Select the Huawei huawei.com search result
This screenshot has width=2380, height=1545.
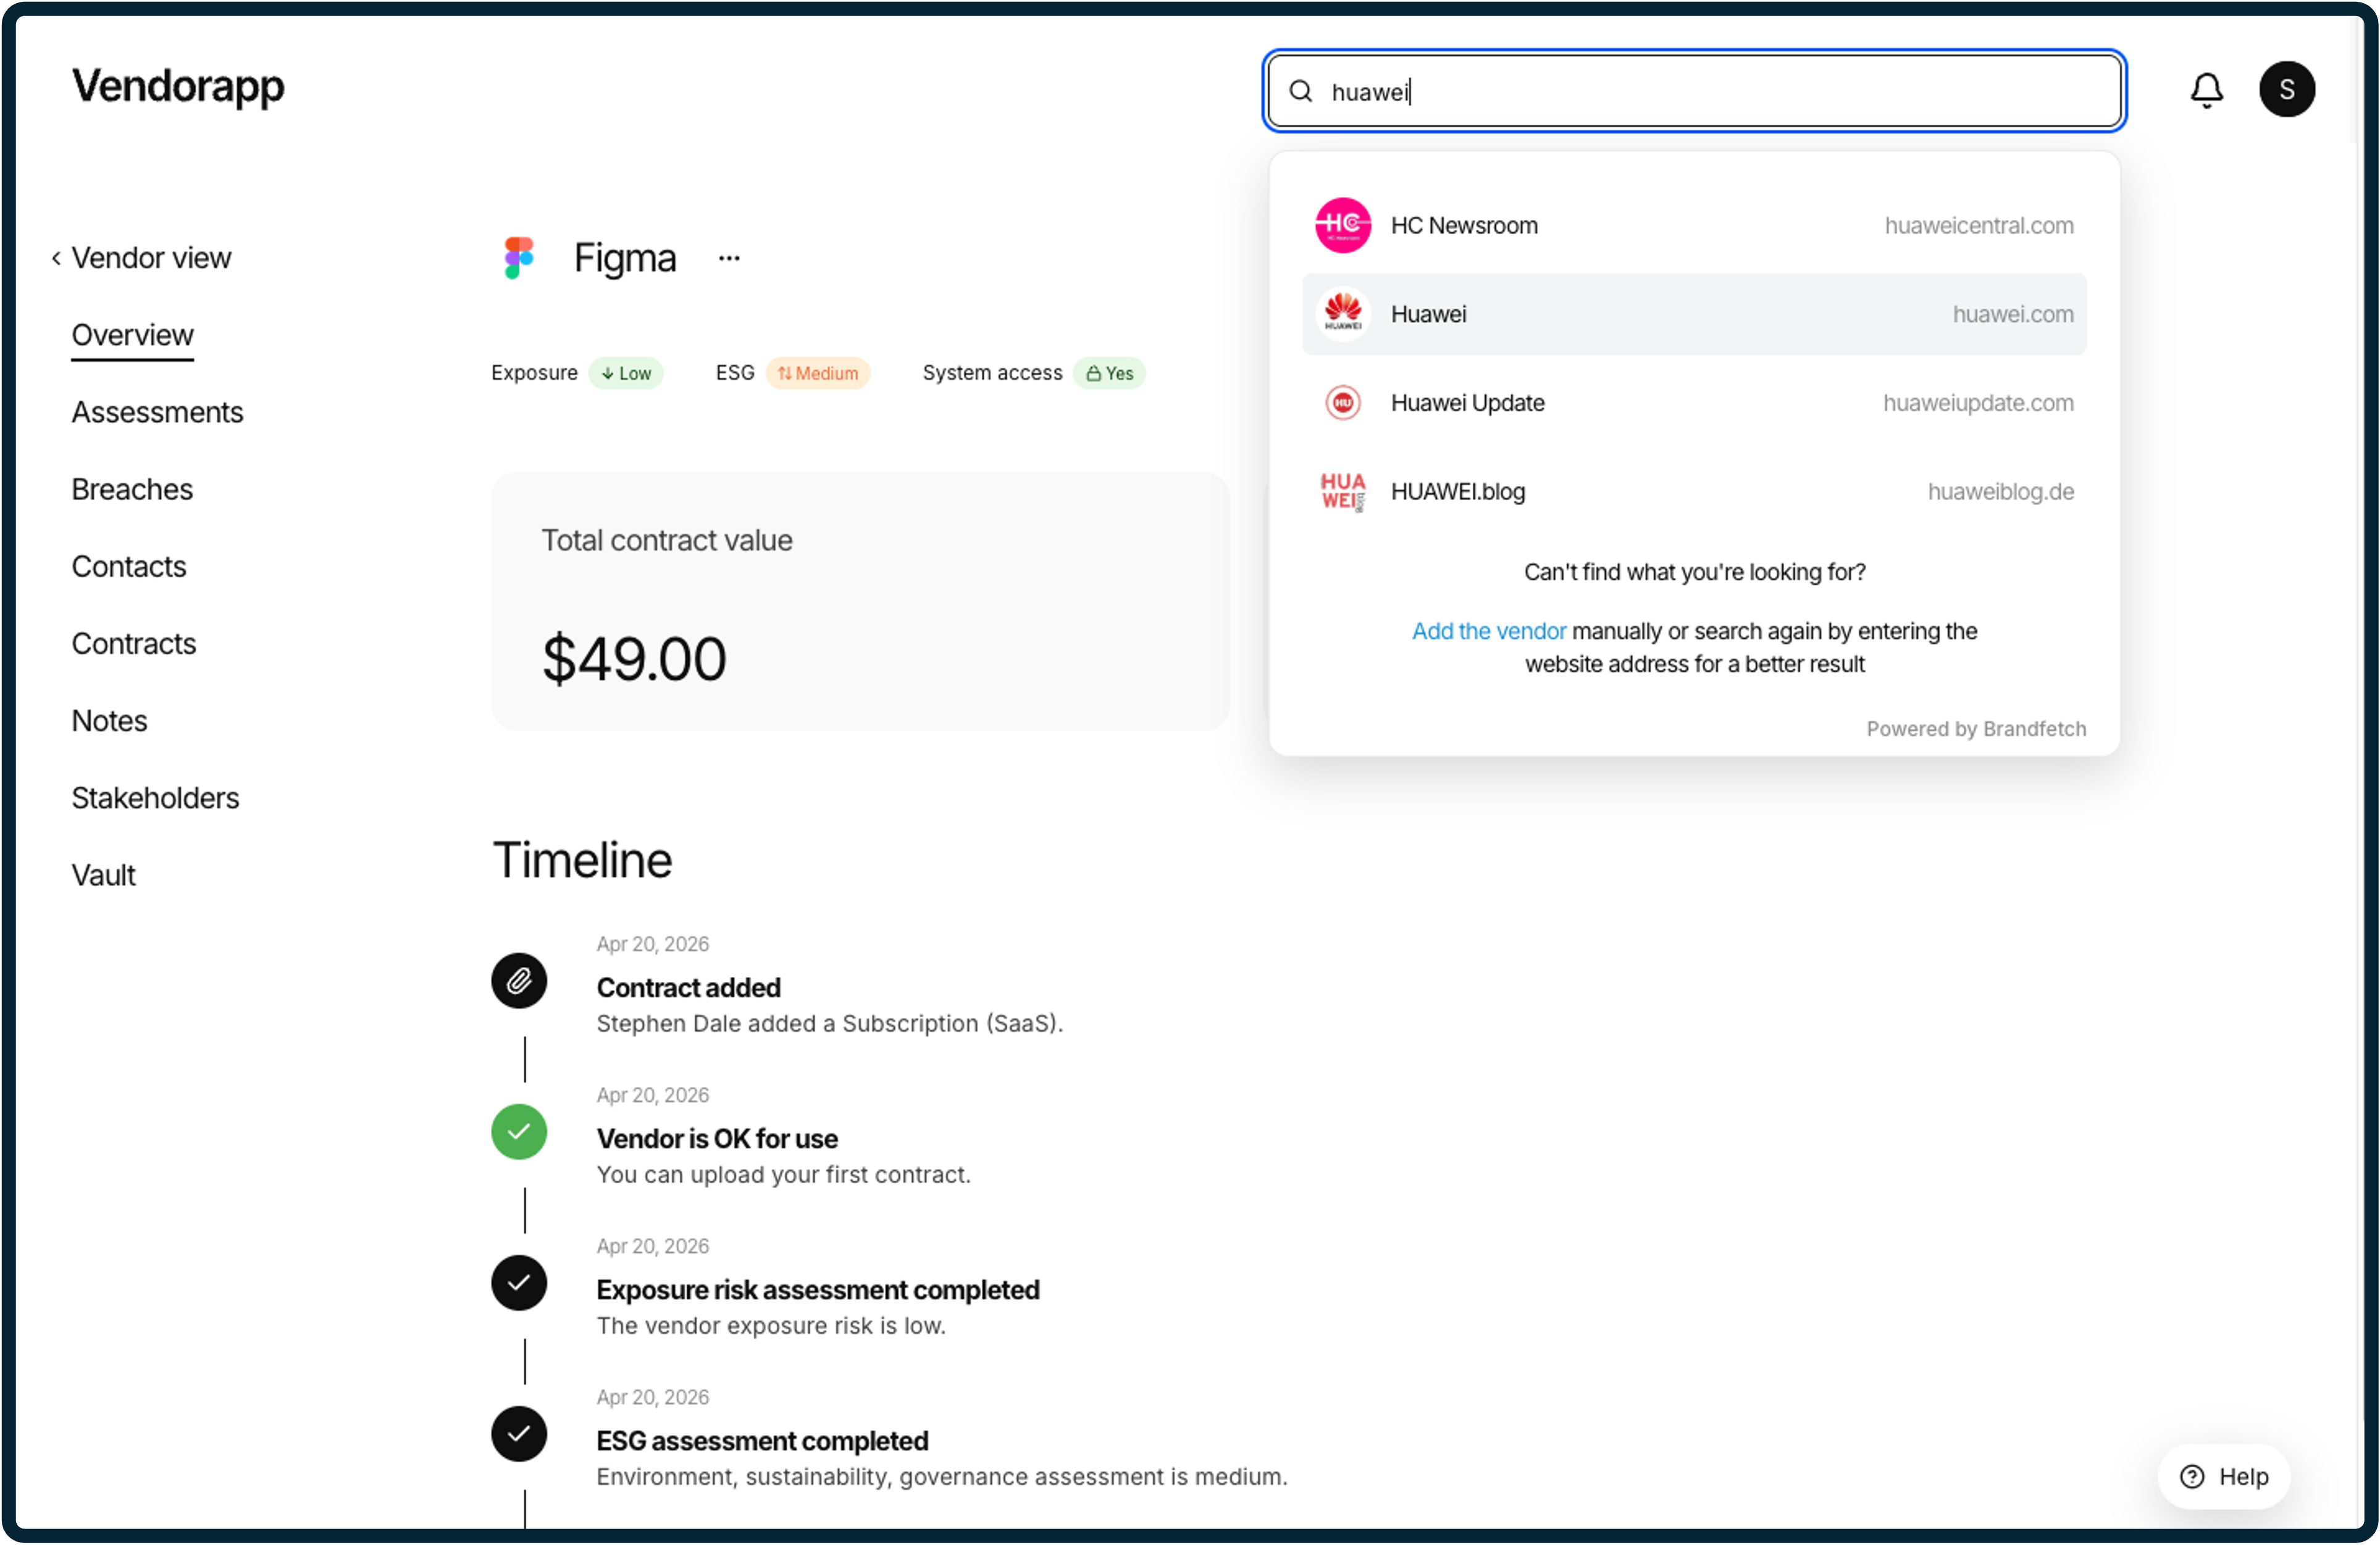click(x=1693, y=314)
